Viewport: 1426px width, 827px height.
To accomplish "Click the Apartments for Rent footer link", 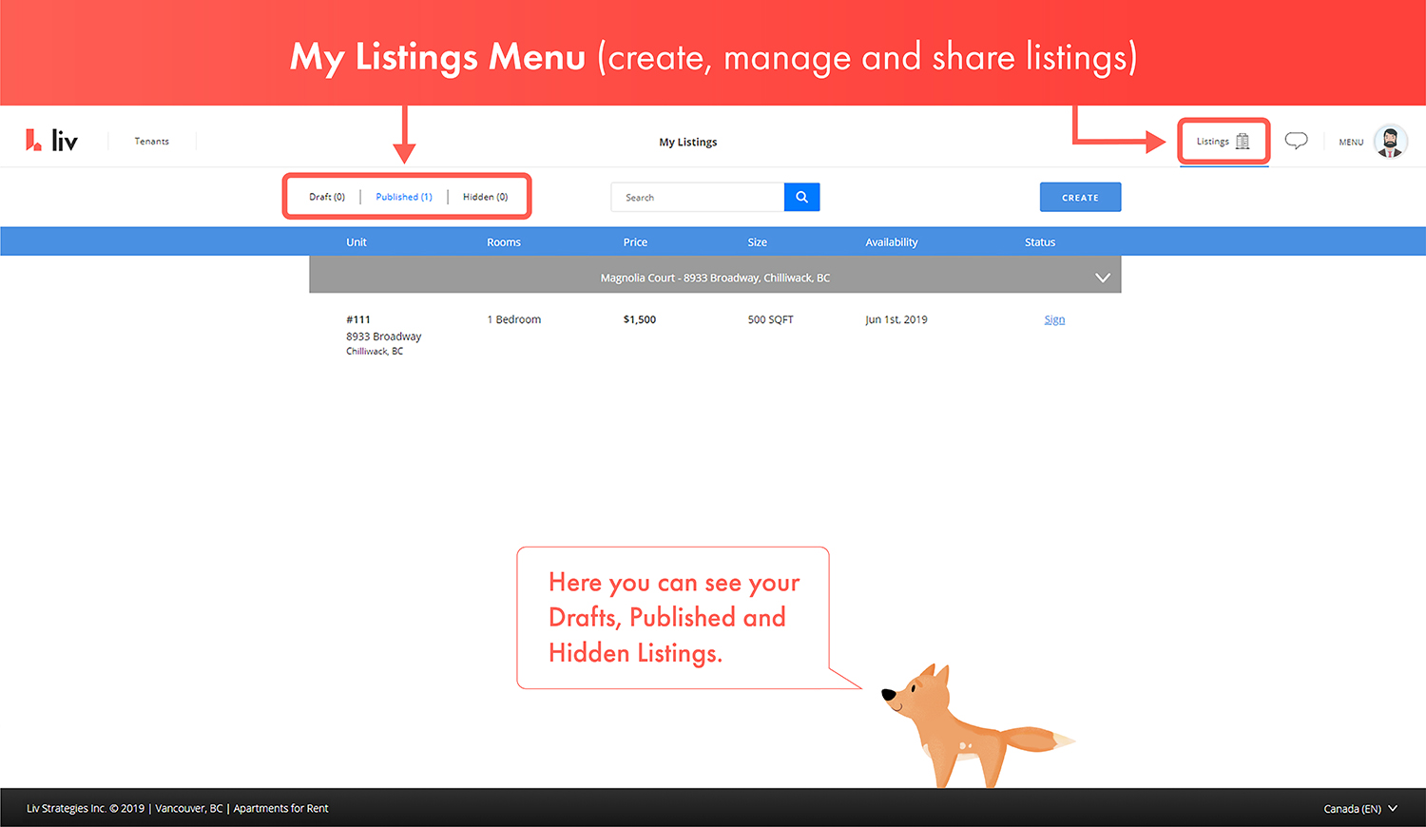I will point(280,809).
